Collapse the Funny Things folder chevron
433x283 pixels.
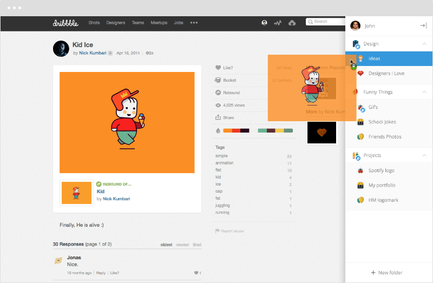coord(424,92)
